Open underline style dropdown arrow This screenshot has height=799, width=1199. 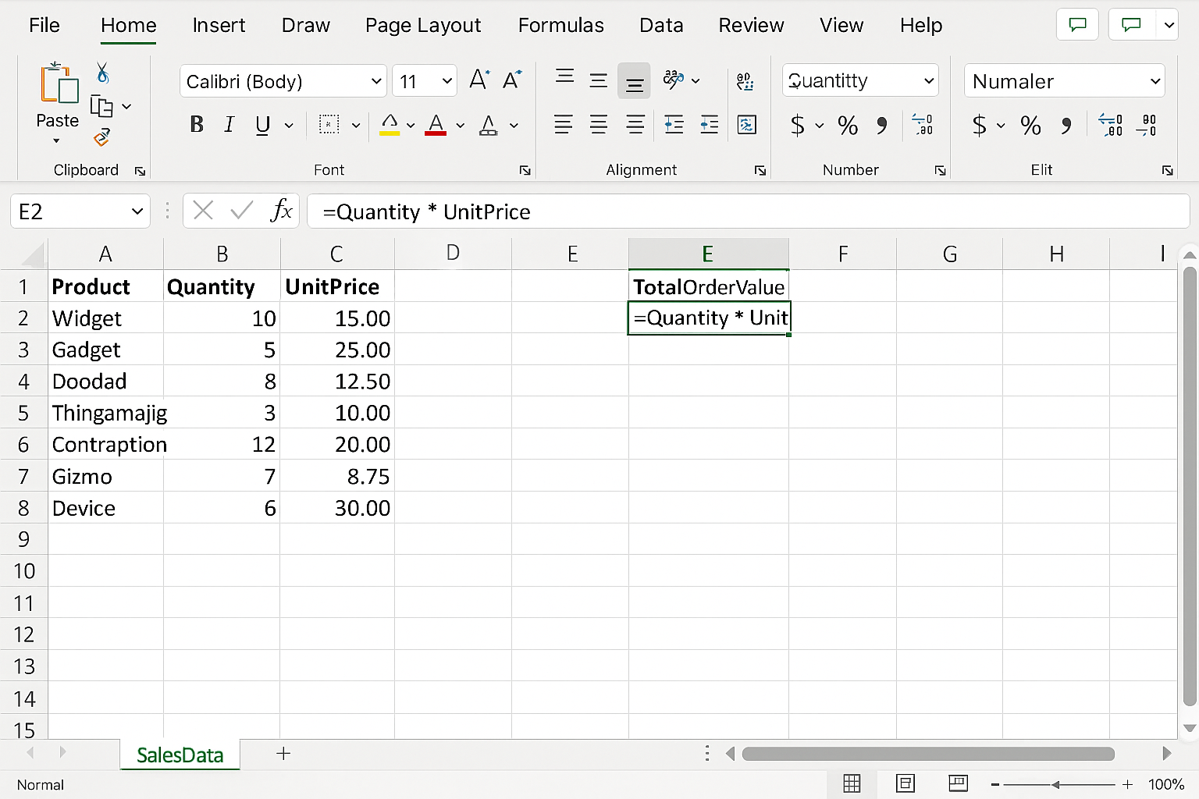pos(289,126)
